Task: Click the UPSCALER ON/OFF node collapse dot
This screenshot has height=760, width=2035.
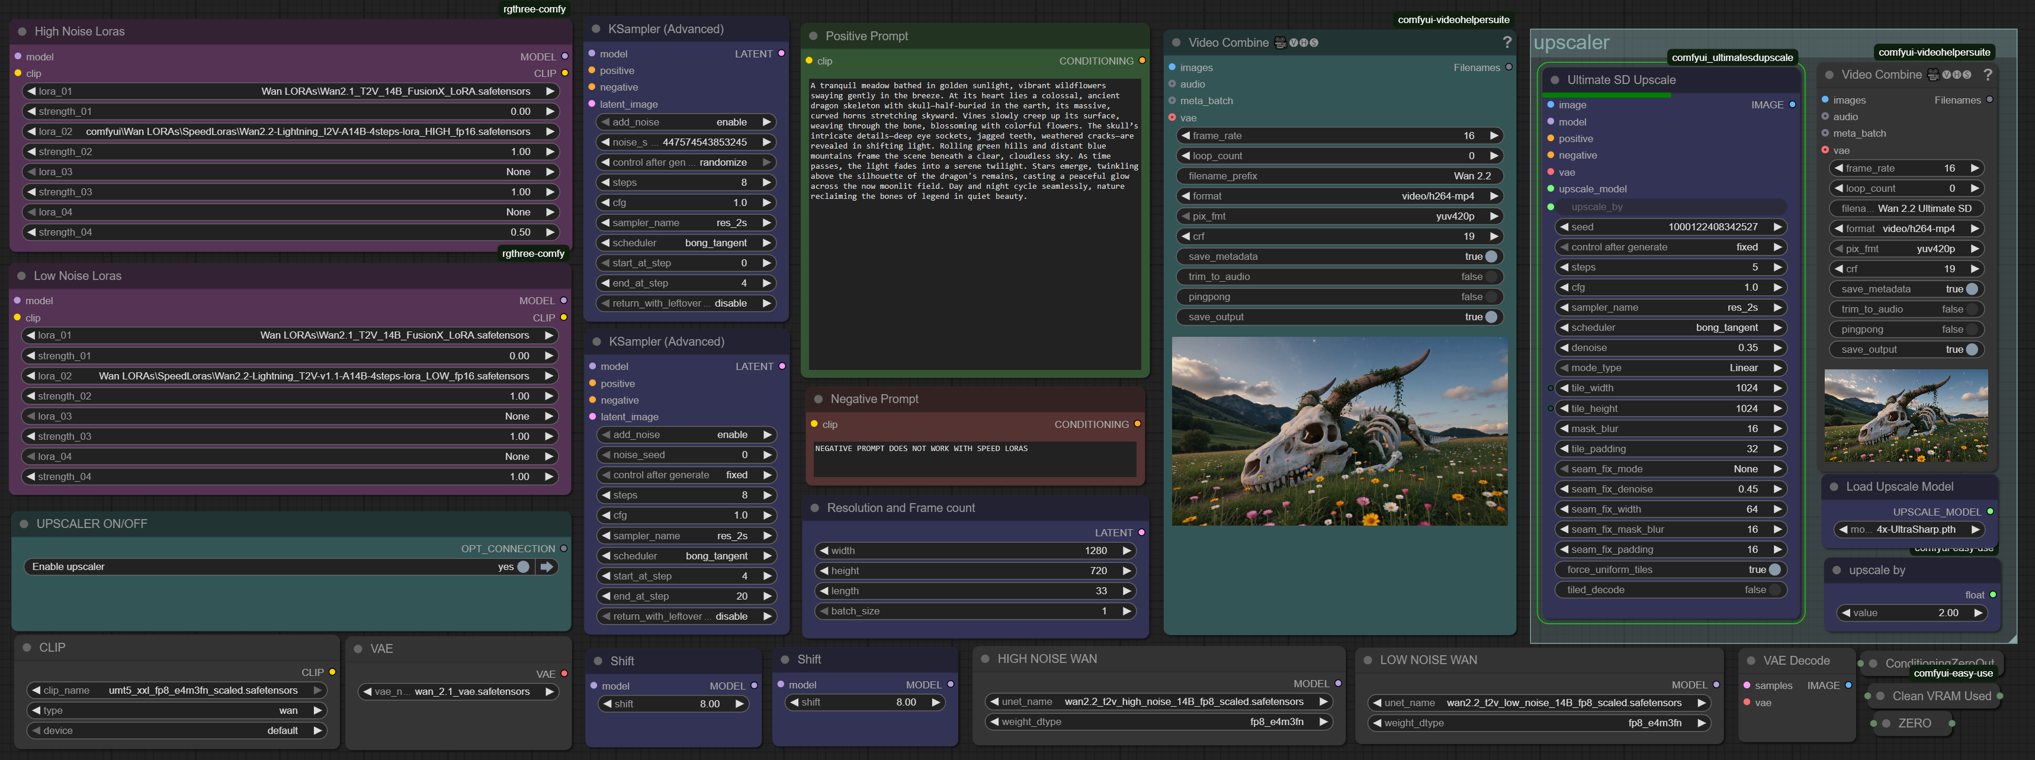Action: pos(24,524)
